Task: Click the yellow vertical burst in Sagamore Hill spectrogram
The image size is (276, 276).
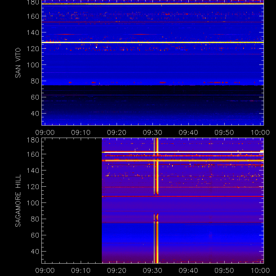Action: click(156, 201)
